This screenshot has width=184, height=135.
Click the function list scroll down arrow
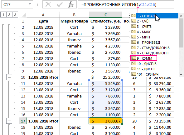click(x=181, y=74)
